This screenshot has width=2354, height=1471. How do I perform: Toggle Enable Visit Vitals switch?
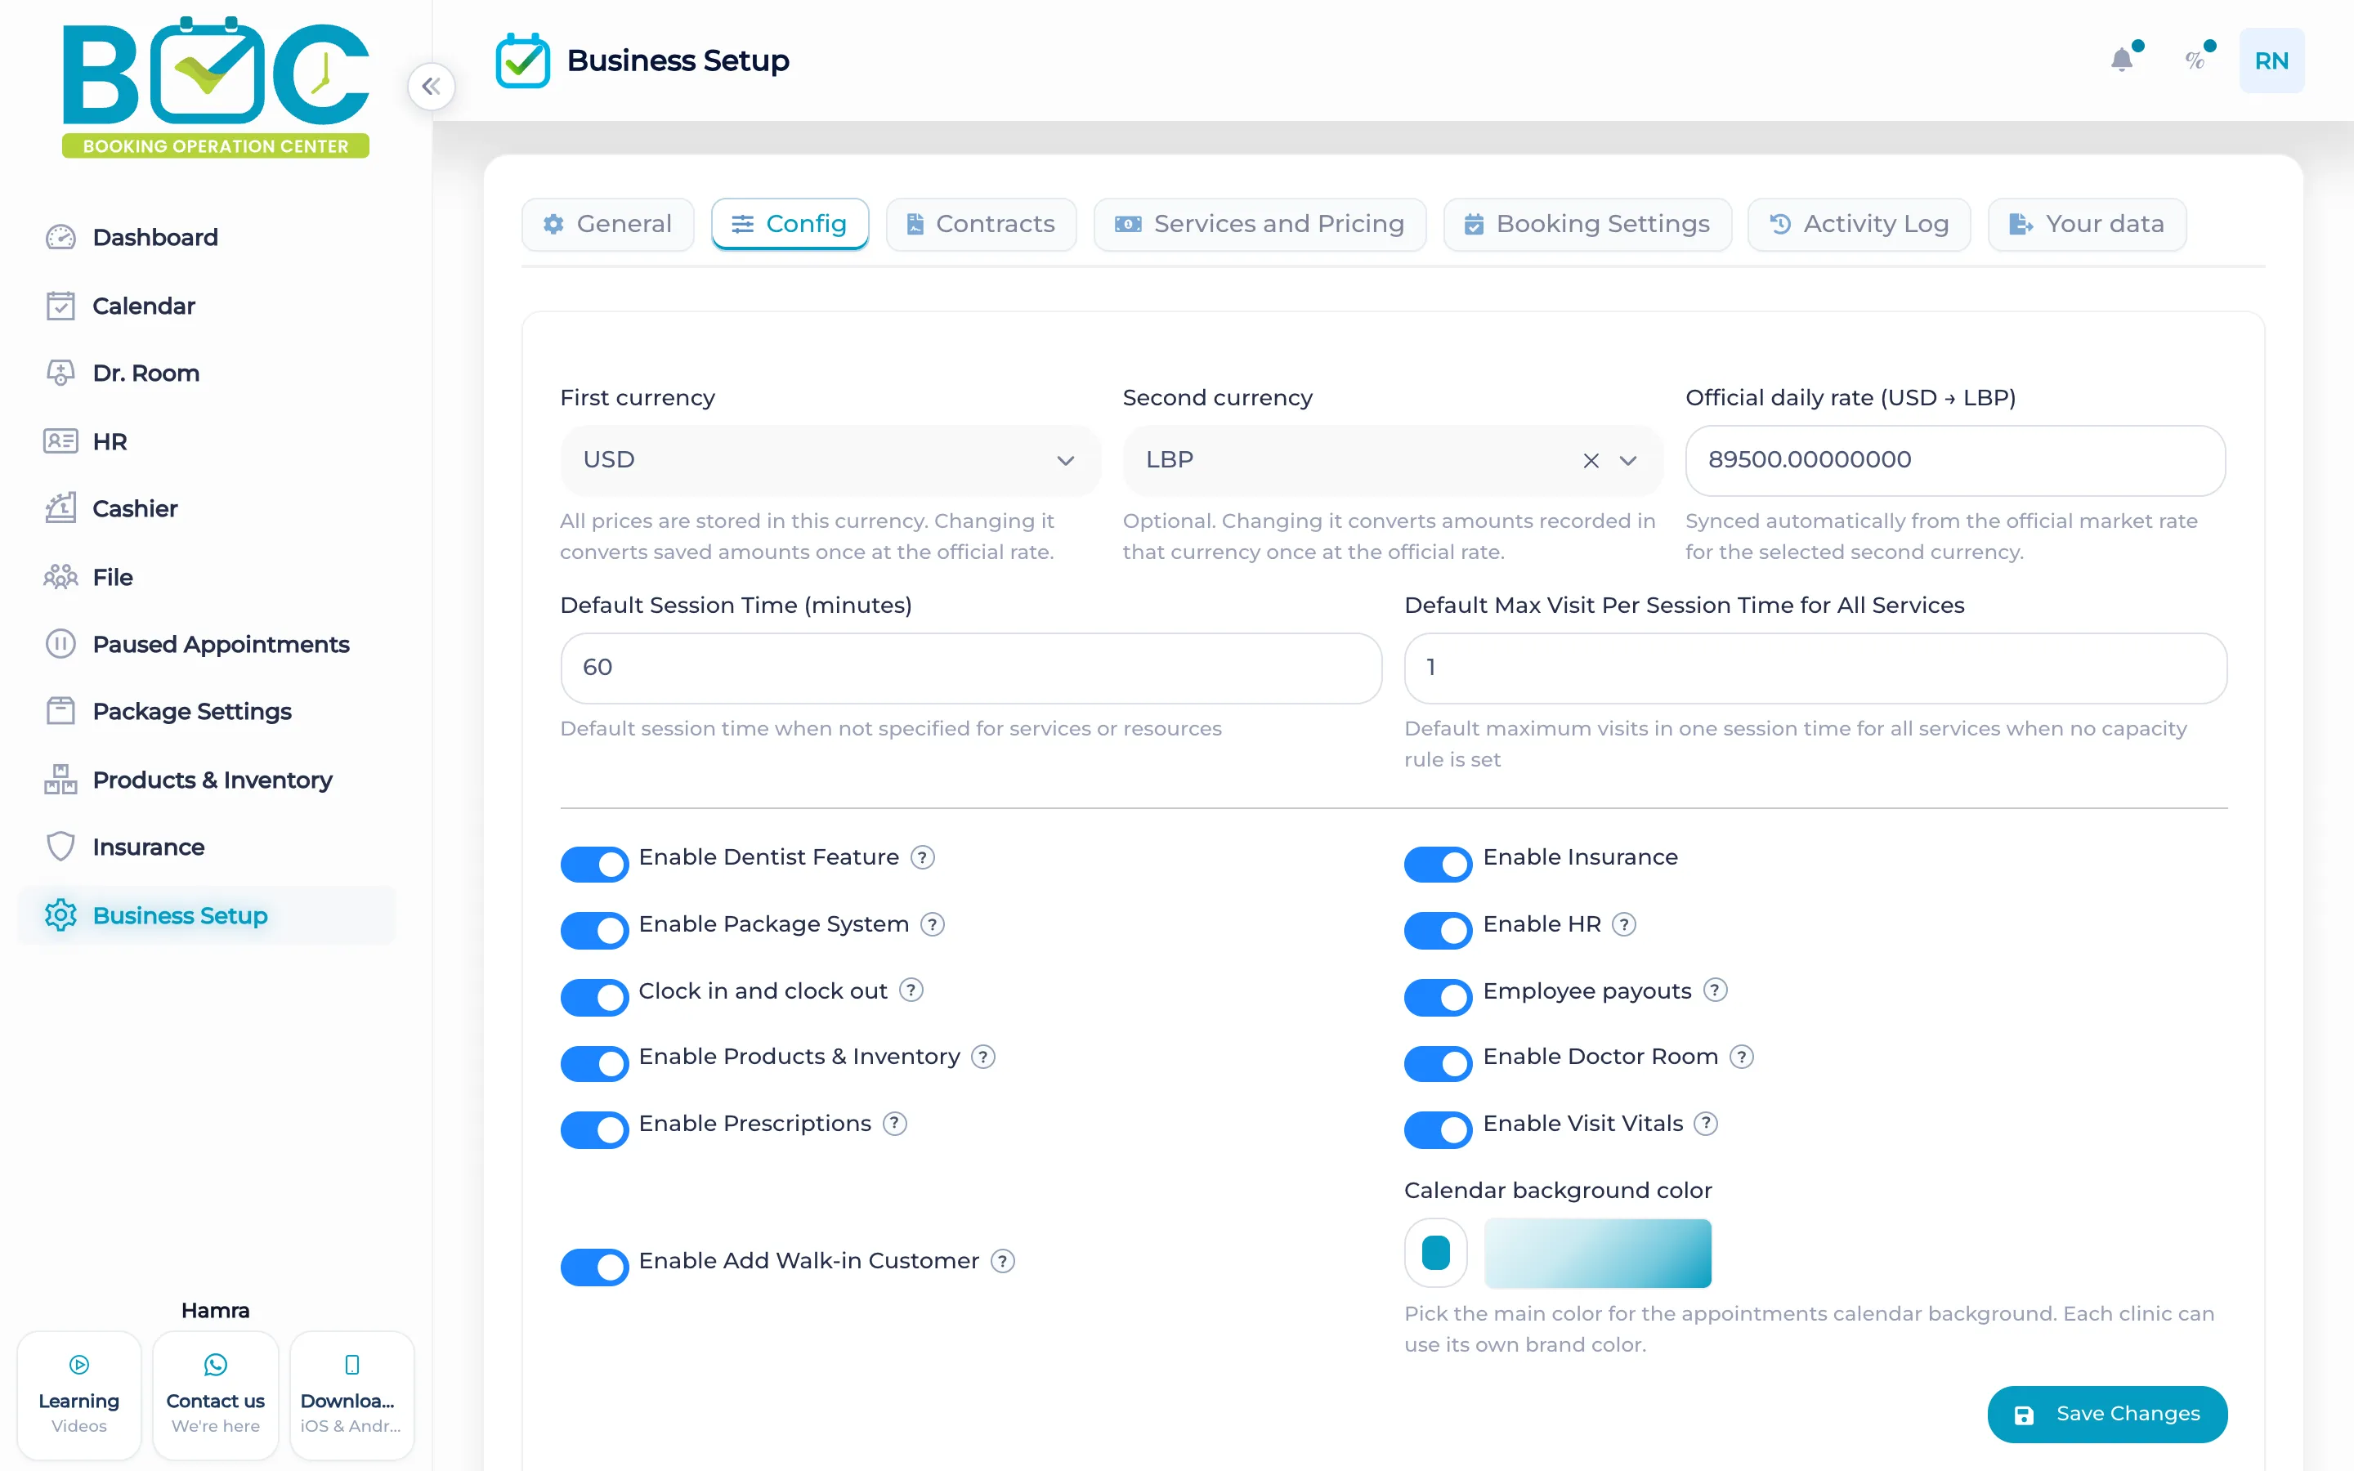click(1438, 1129)
